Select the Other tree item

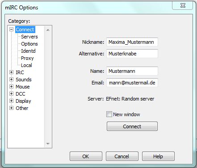[x=22, y=108]
